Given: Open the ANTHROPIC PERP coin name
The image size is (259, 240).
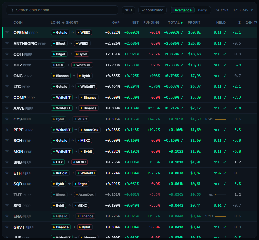Looking at the screenshot, I should (x=30, y=44).
